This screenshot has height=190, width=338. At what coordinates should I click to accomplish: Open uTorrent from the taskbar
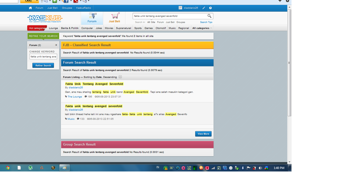click(30, 168)
